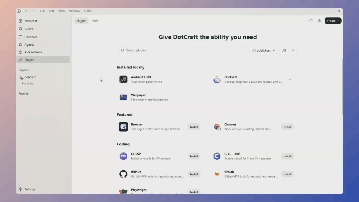The height and width of the screenshot is (202, 359).
Task: Open the All category filter dropdown
Action: 288,50
